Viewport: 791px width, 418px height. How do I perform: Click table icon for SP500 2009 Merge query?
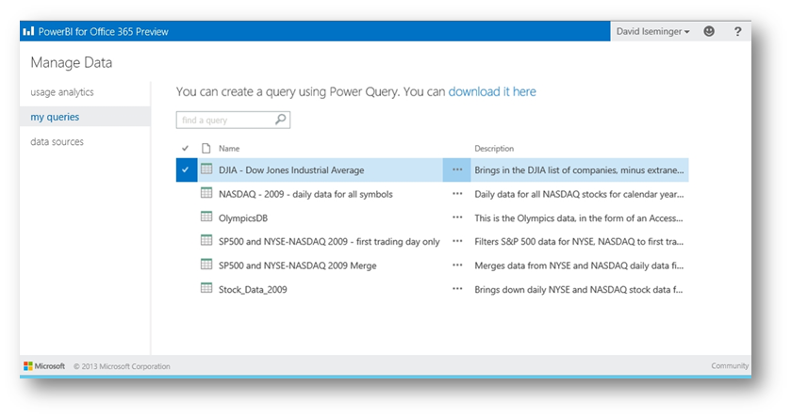click(x=206, y=264)
